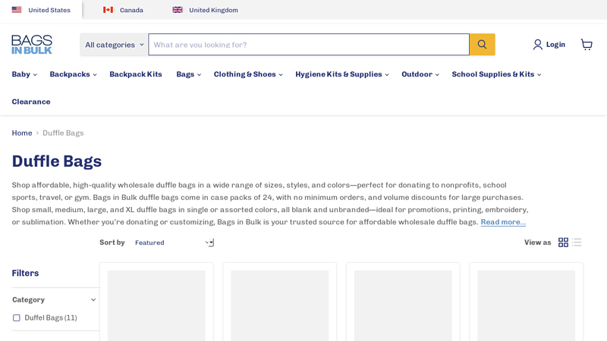Open the shopping cart icon

[587, 45]
